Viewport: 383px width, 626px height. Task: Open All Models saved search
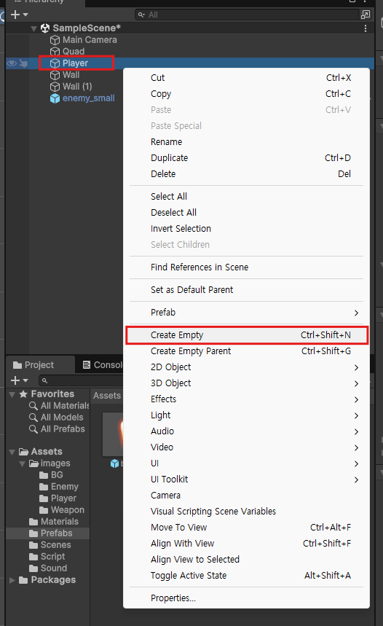pyautogui.click(x=57, y=417)
